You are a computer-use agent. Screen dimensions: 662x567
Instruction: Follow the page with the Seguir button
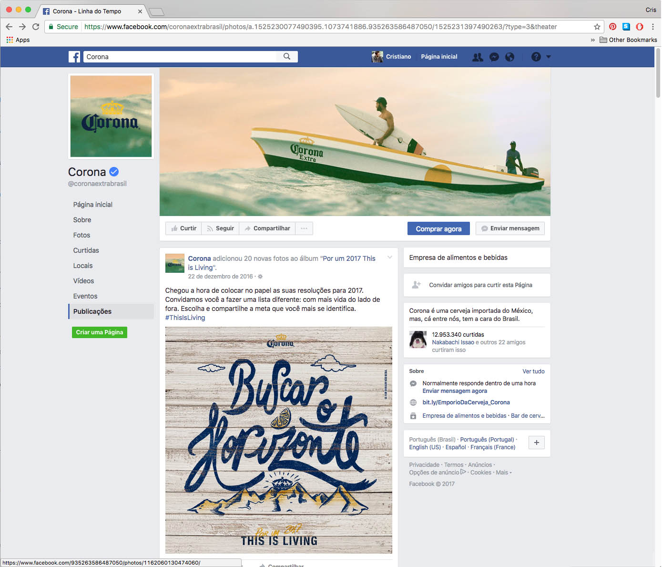(220, 228)
